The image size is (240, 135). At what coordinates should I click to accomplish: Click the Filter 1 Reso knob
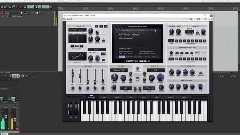click(123, 78)
